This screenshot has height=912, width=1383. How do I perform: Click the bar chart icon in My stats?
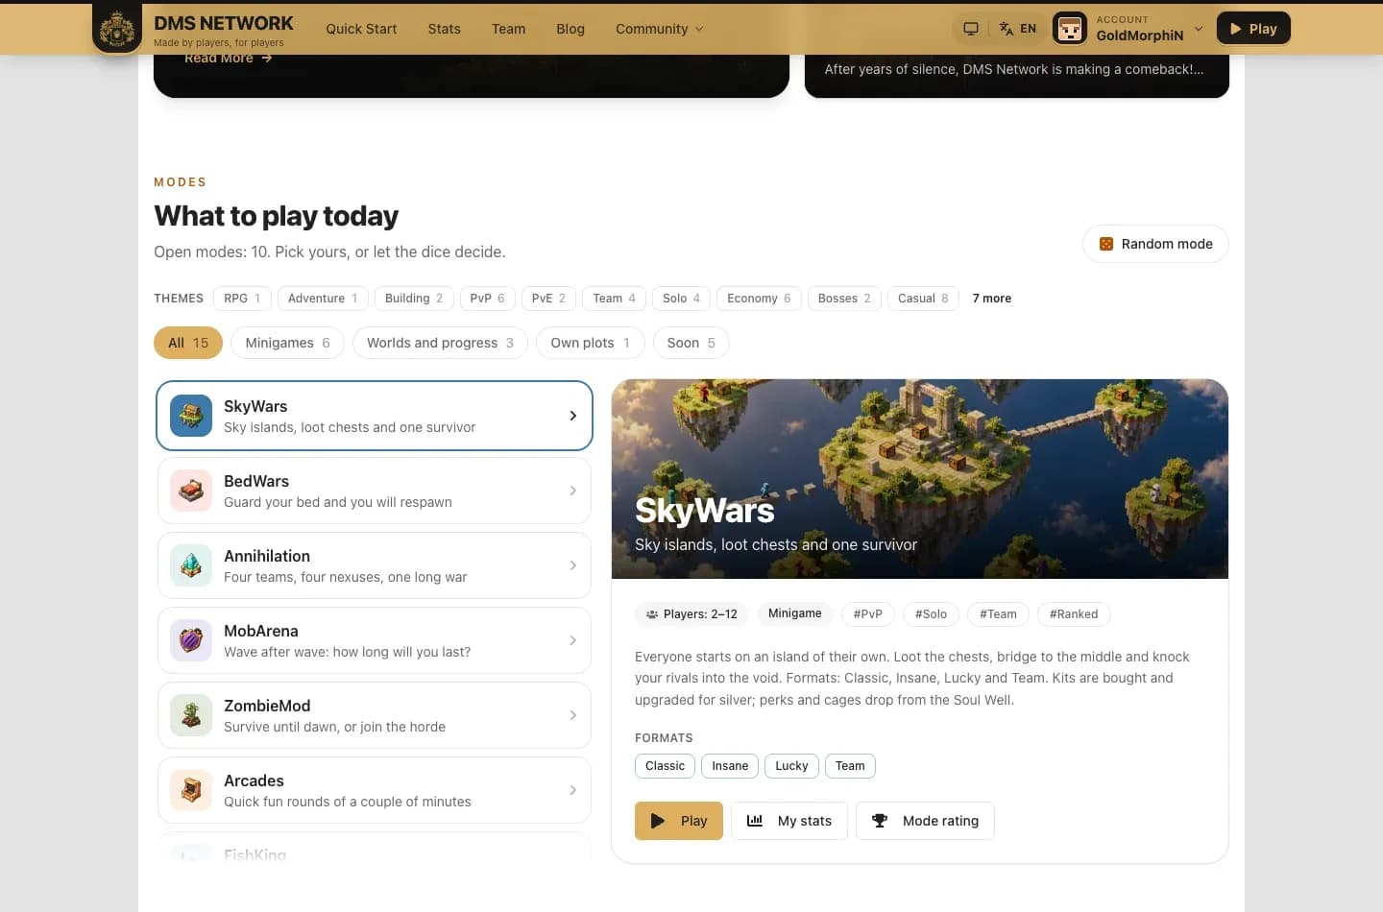click(755, 821)
